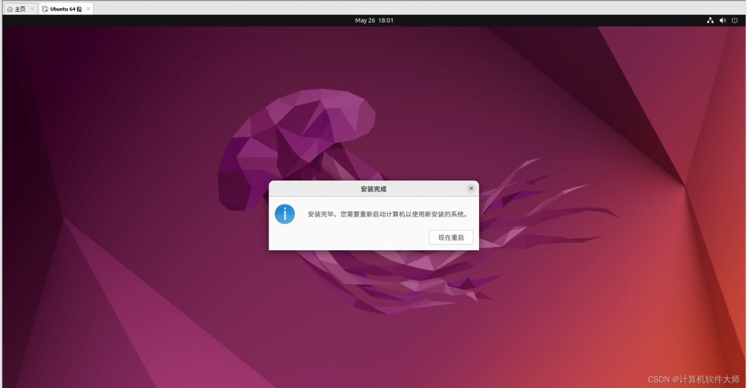Click the 安装完成 dialog title
Image resolution: width=747 pixels, height=388 pixels.
(373, 189)
